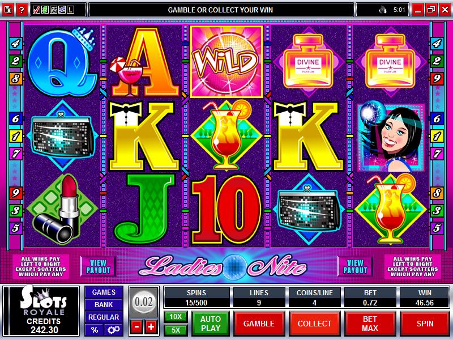453x340 pixels.
Task: Click the 0.02 coin value chip
Action: [144, 302]
